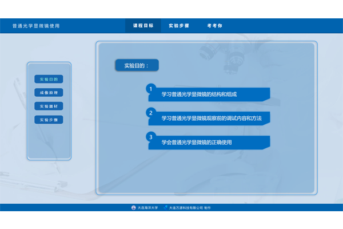Click the 大连海洋大学 logo icon
The width and height of the screenshot is (343, 229).
tap(134, 208)
